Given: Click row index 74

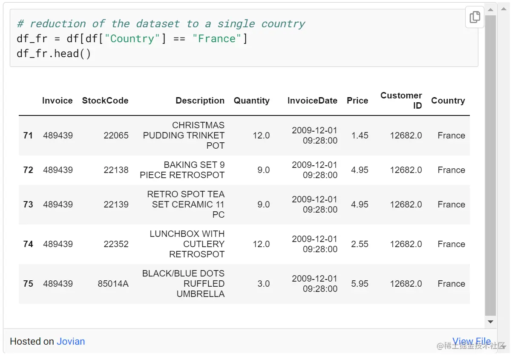Looking at the screenshot, I should (28, 244).
